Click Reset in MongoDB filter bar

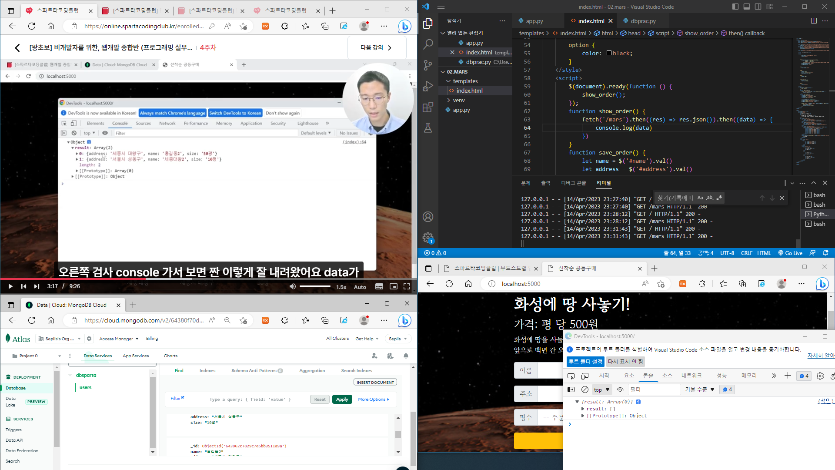point(320,399)
